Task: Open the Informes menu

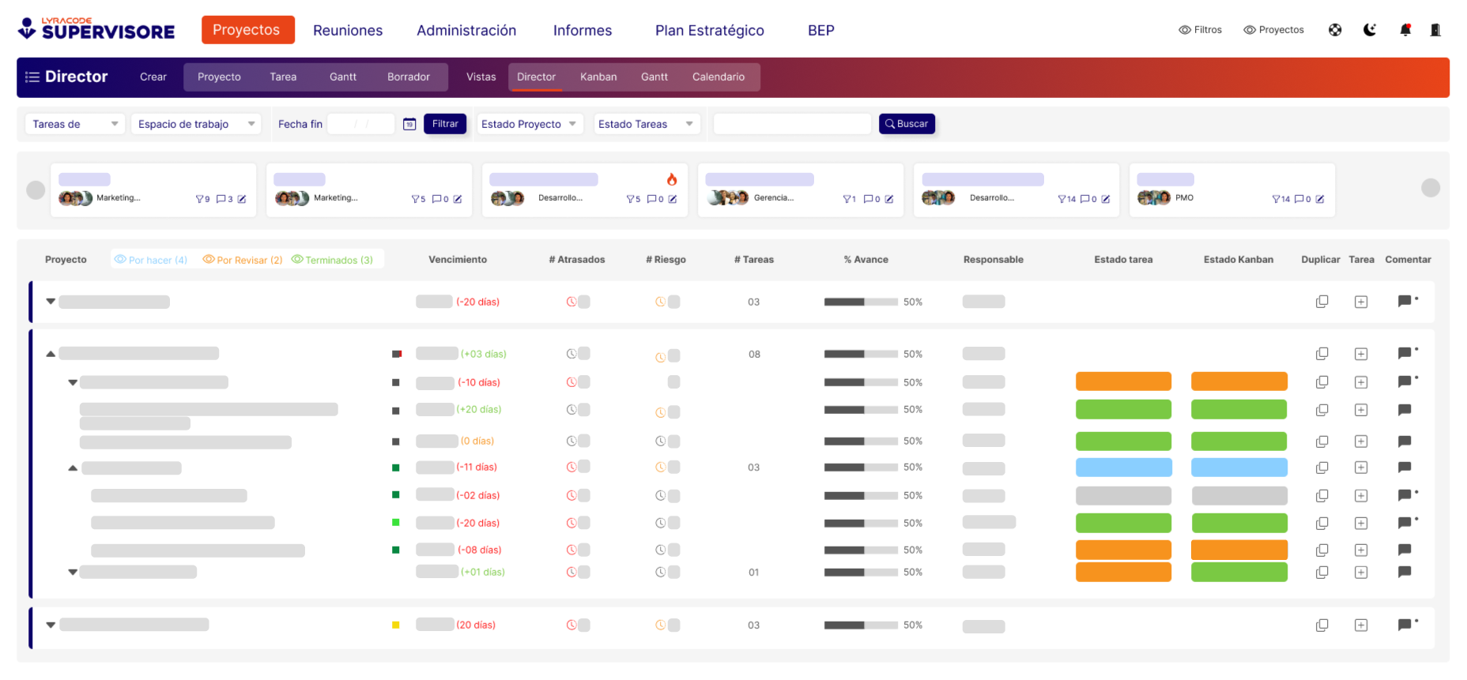Action: (x=583, y=30)
